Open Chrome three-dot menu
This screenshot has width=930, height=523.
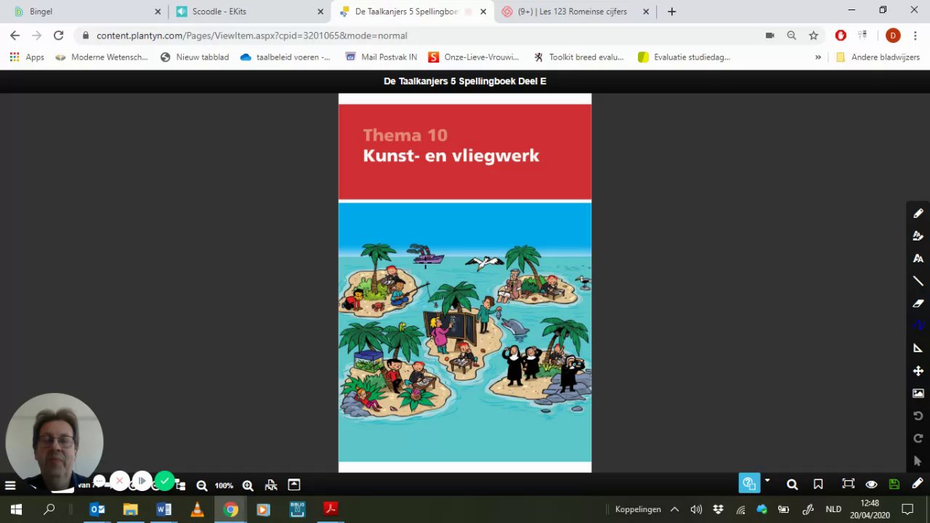[x=915, y=35]
